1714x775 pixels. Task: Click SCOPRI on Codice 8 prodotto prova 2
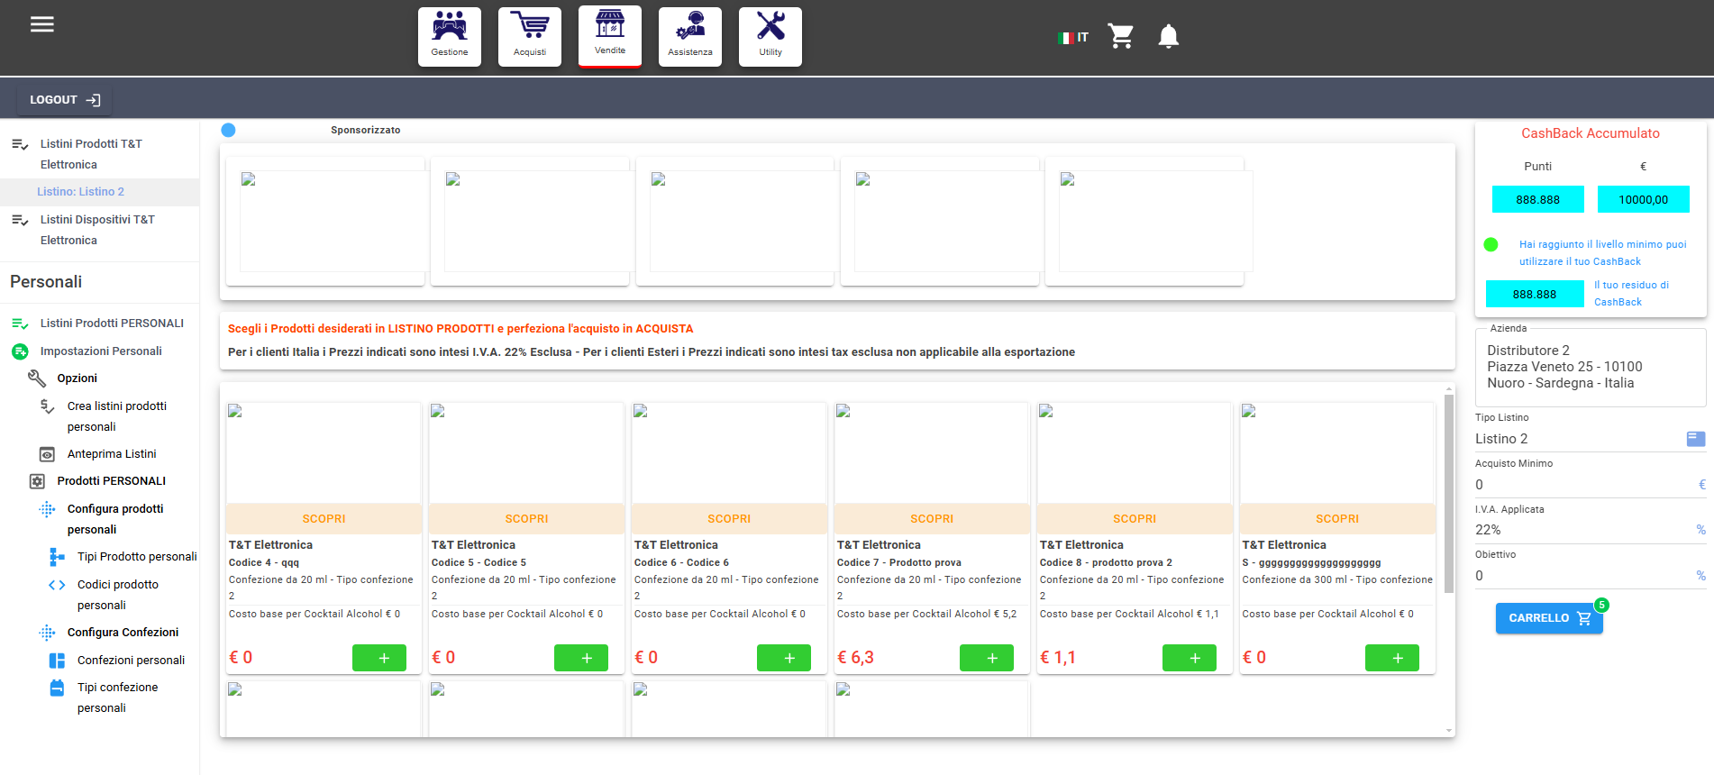tap(1135, 519)
